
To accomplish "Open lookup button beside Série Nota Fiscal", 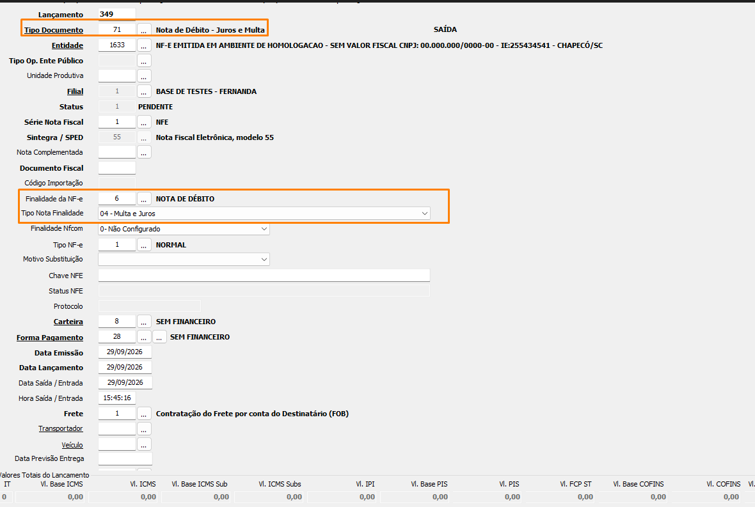I will pyautogui.click(x=144, y=122).
